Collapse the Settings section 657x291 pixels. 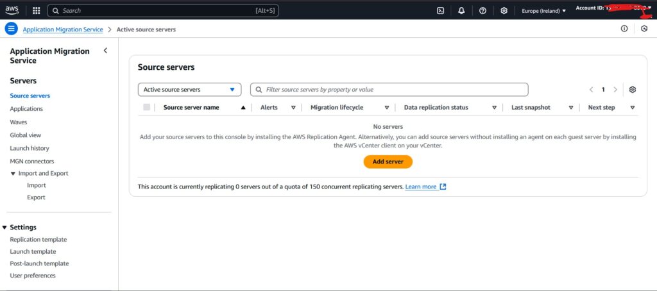4,228
